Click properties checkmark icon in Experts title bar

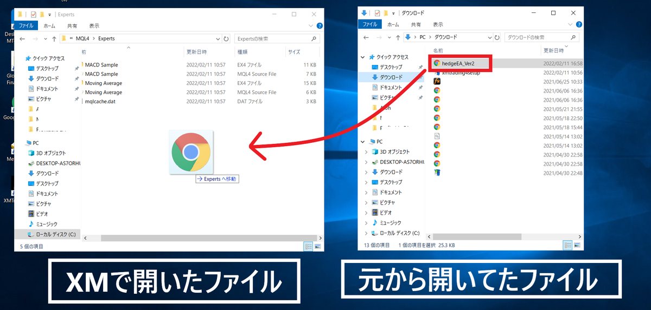pos(33,15)
